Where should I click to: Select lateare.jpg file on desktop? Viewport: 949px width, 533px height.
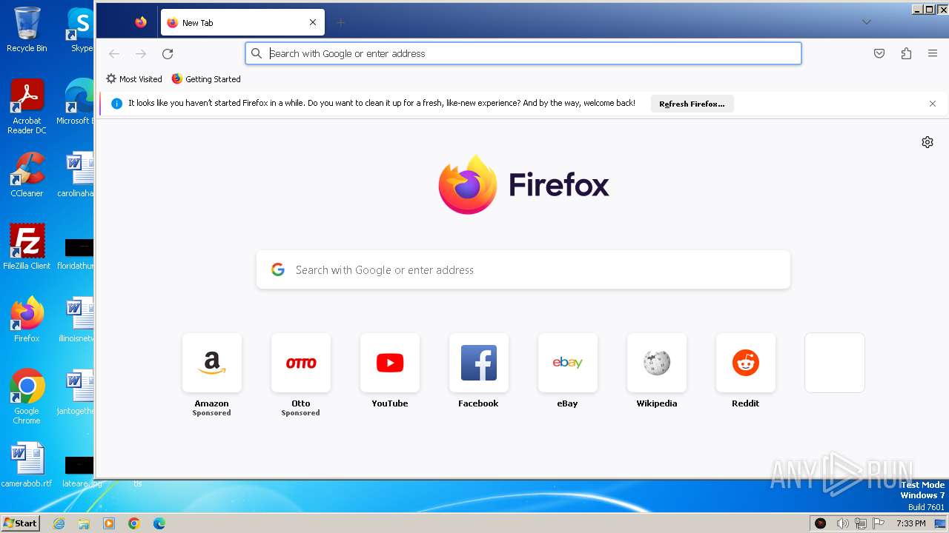pos(80,471)
